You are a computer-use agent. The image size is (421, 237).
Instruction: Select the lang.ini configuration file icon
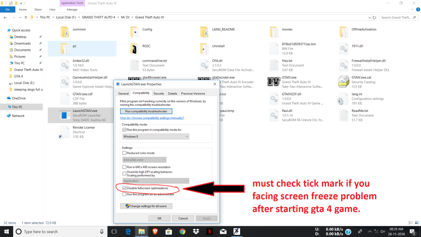coord(343,99)
